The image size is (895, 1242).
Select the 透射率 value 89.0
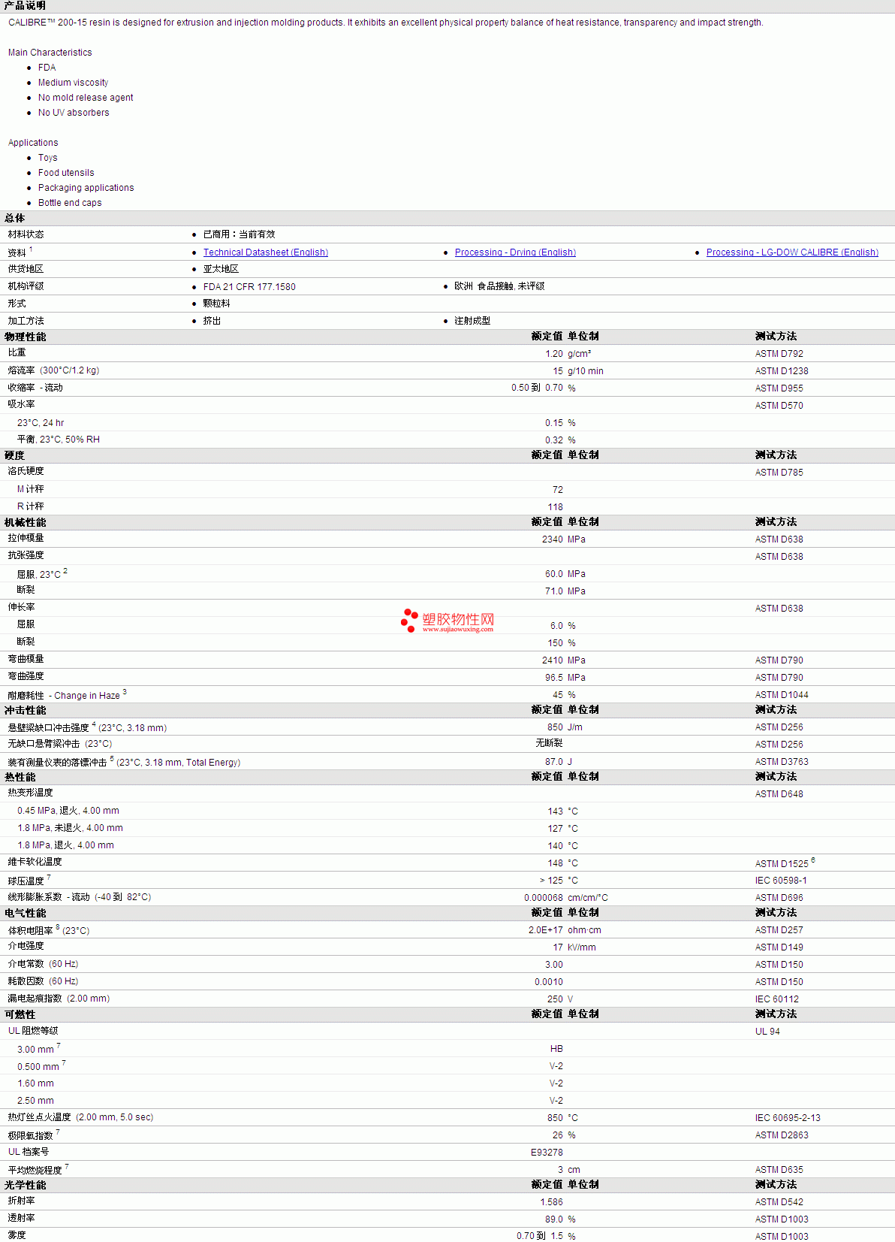coord(554,1219)
